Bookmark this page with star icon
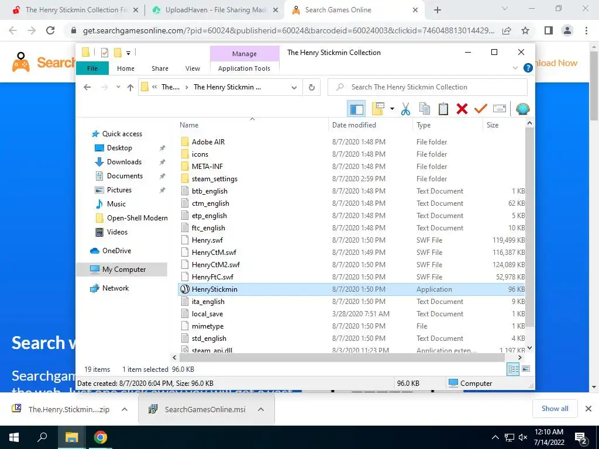Screen dimensions: 599x449 pos(526,30)
